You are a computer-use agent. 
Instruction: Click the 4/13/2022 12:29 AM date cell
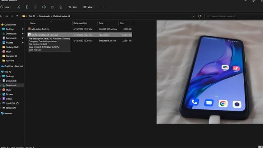pos(83,41)
